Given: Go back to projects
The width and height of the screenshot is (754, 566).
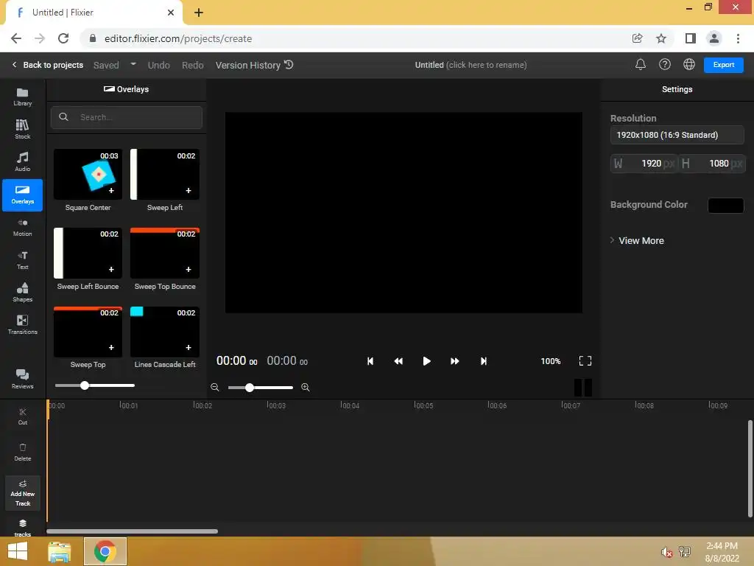Looking at the screenshot, I should pyautogui.click(x=48, y=65).
